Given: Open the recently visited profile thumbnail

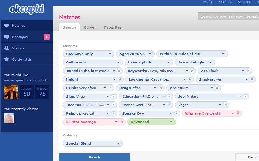Looking at the screenshot, I should [x=9, y=118].
